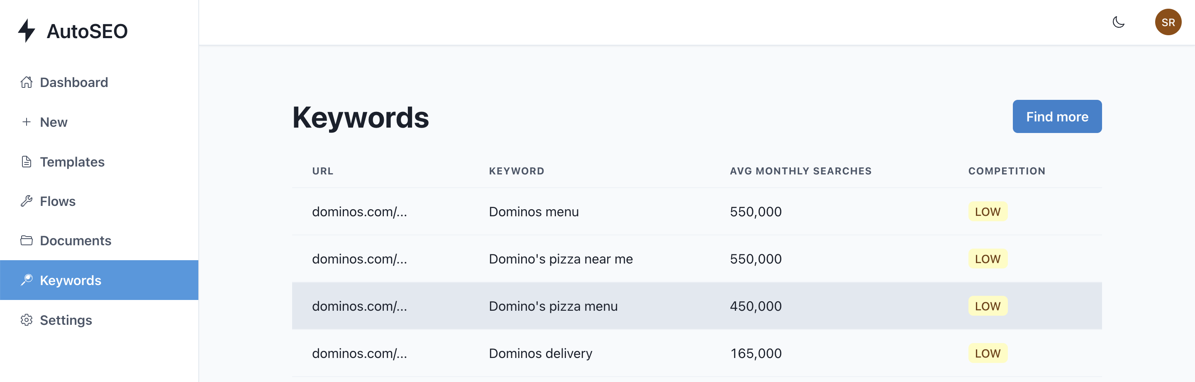Click the Keyword column header
1195x382 pixels.
[516, 171]
